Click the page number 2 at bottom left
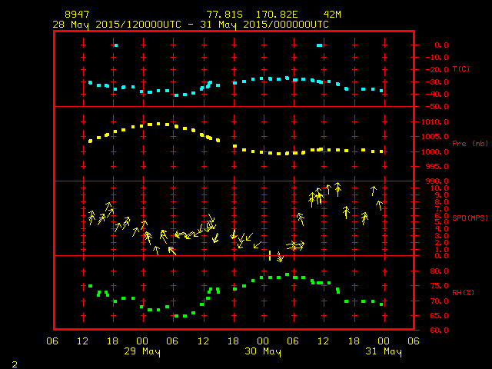 [15, 364]
